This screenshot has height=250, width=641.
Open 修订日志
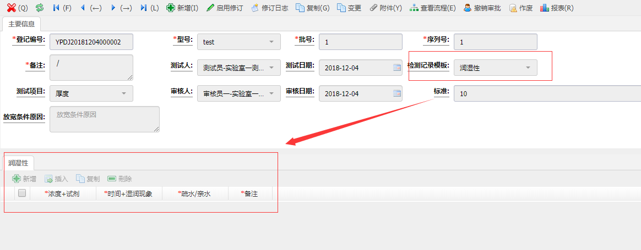[269, 8]
